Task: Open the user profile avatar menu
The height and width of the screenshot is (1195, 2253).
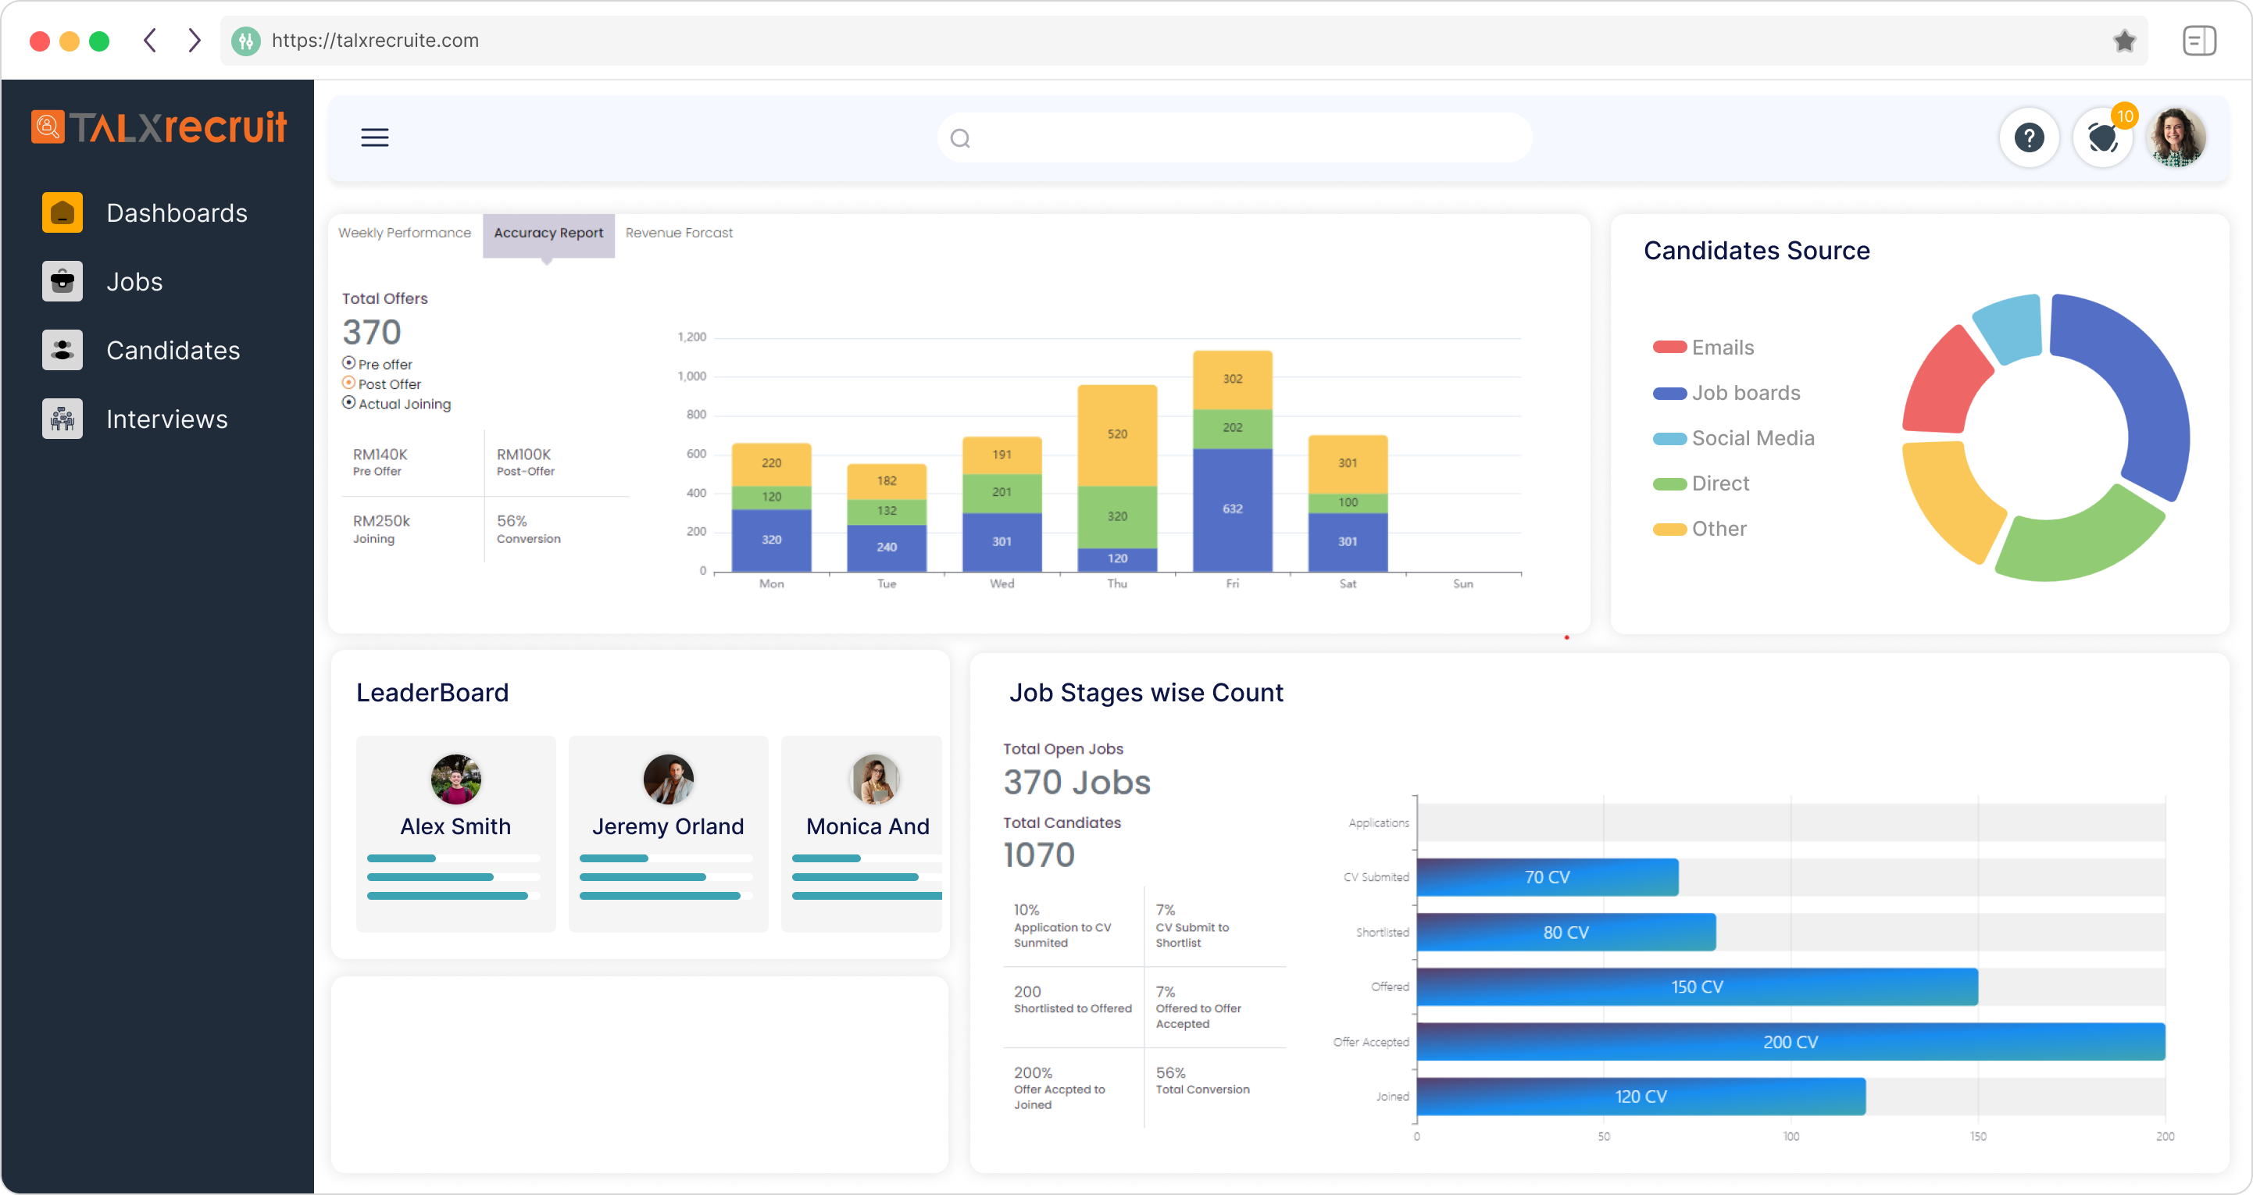Action: [x=2177, y=137]
